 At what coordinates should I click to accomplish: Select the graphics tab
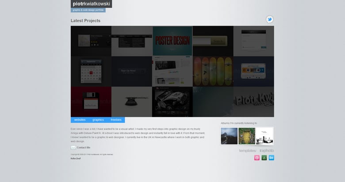point(98,120)
